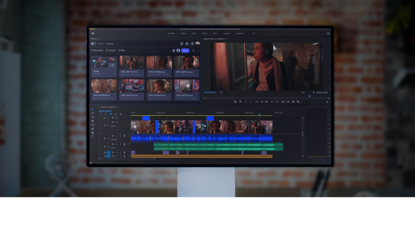This screenshot has height=237, width=415.
Task: Open the Production workspace tab
Action: (x=240, y=34)
